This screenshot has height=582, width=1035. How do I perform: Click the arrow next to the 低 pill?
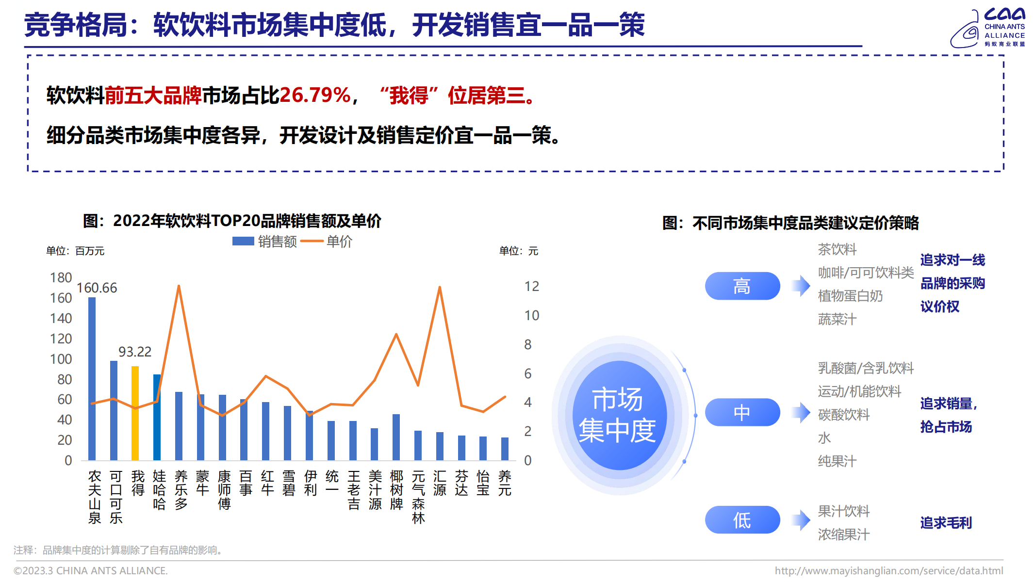click(x=801, y=520)
